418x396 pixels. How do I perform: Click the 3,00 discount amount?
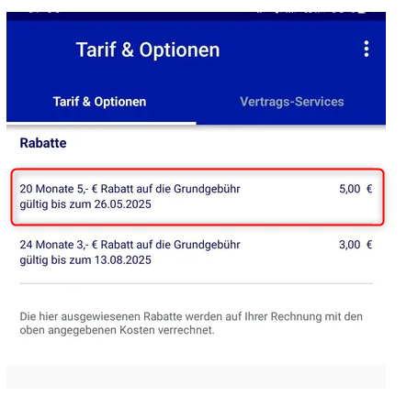pyautogui.click(x=350, y=245)
